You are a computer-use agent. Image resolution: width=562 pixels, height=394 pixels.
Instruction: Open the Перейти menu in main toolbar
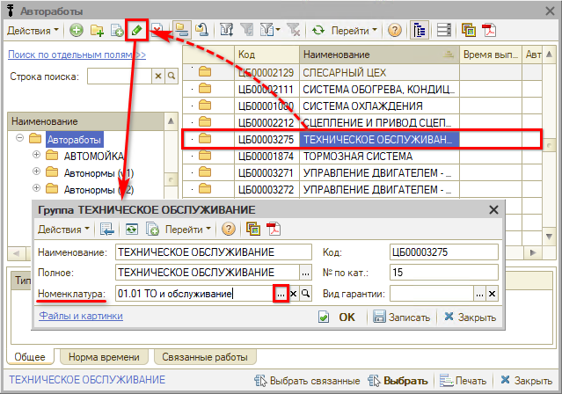(x=354, y=31)
